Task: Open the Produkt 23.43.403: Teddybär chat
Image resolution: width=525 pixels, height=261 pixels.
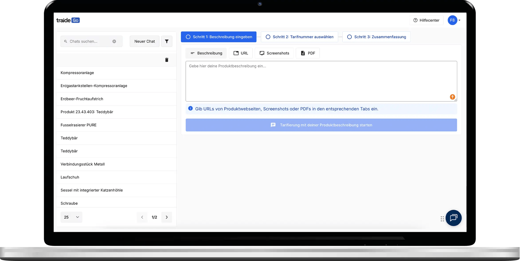Action: point(116,112)
